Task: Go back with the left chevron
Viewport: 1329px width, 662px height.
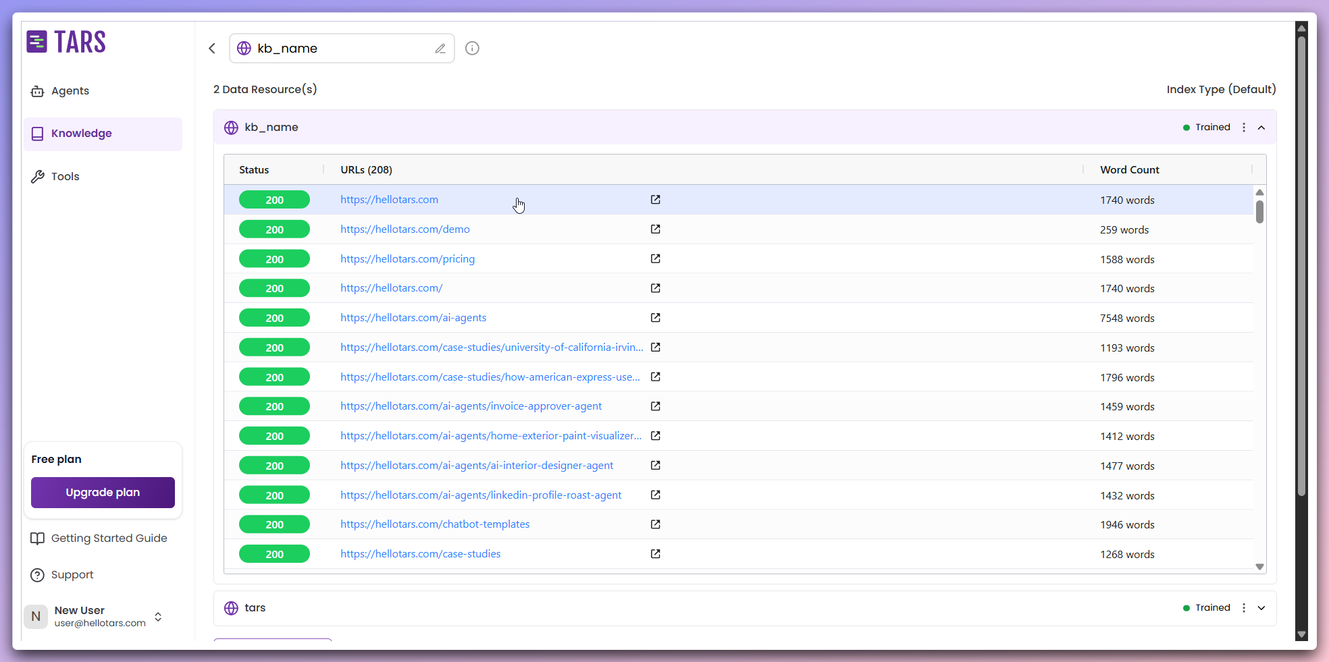Action: (x=212, y=48)
